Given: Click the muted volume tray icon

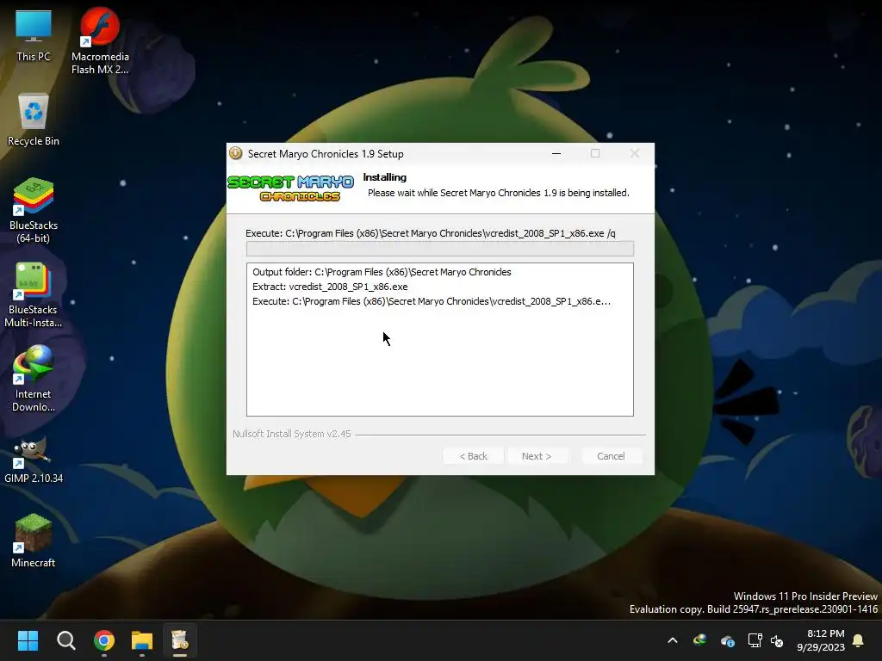Looking at the screenshot, I should coord(777,640).
